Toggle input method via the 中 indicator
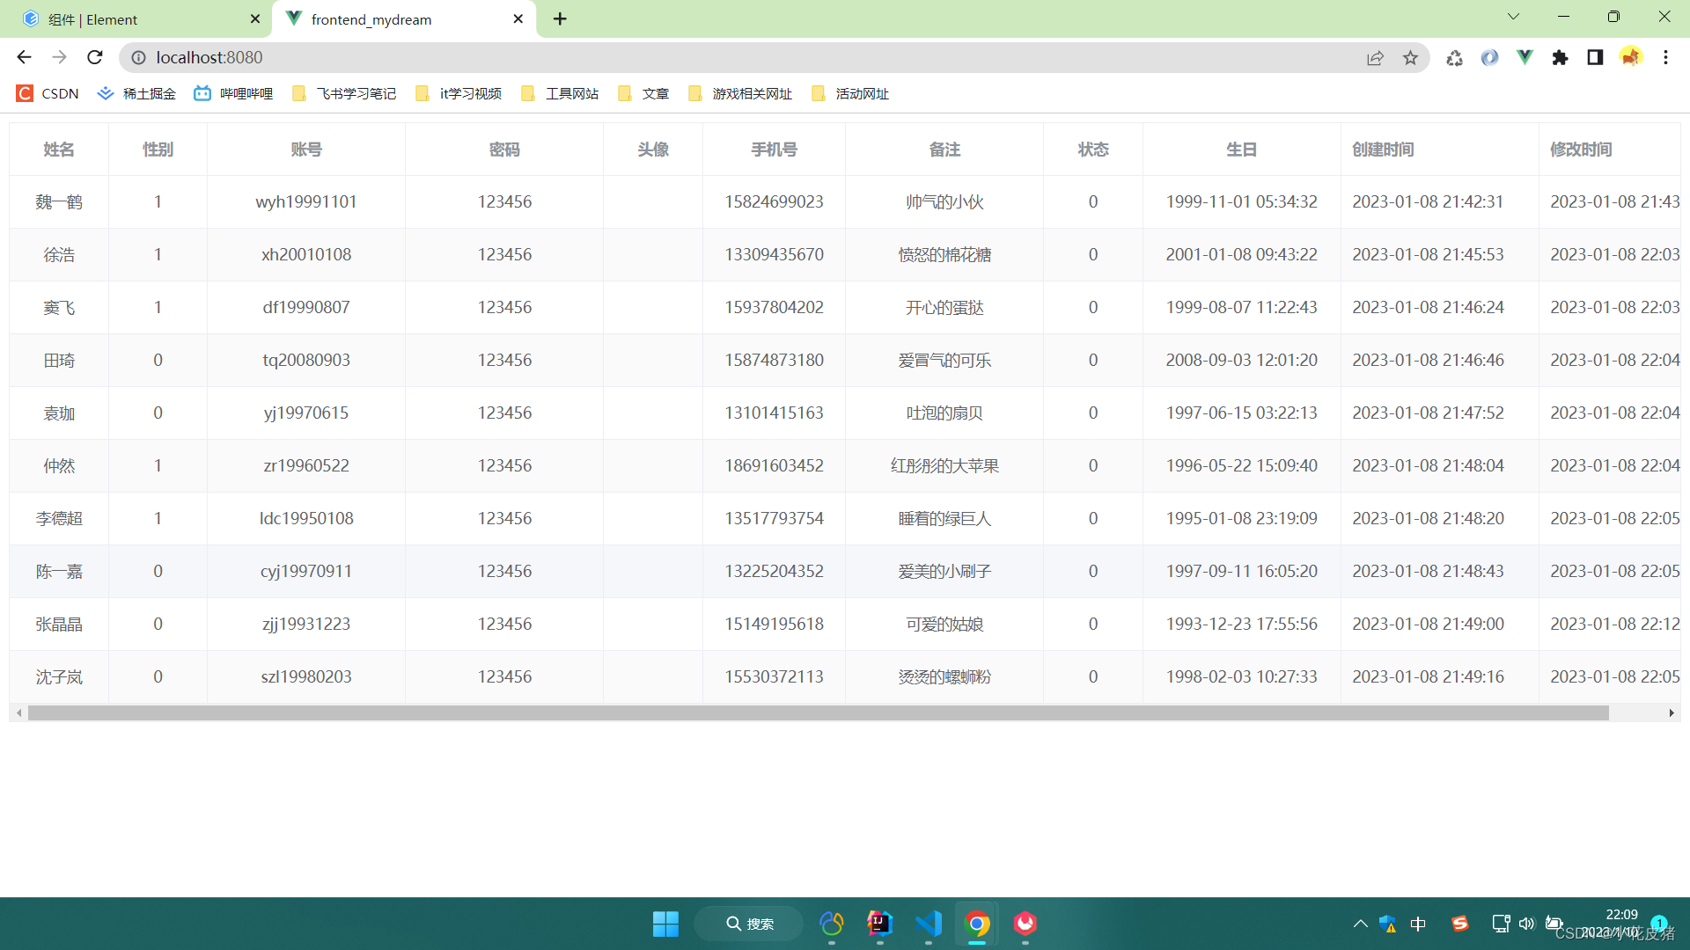This screenshot has height=950, width=1690. coord(1417,924)
